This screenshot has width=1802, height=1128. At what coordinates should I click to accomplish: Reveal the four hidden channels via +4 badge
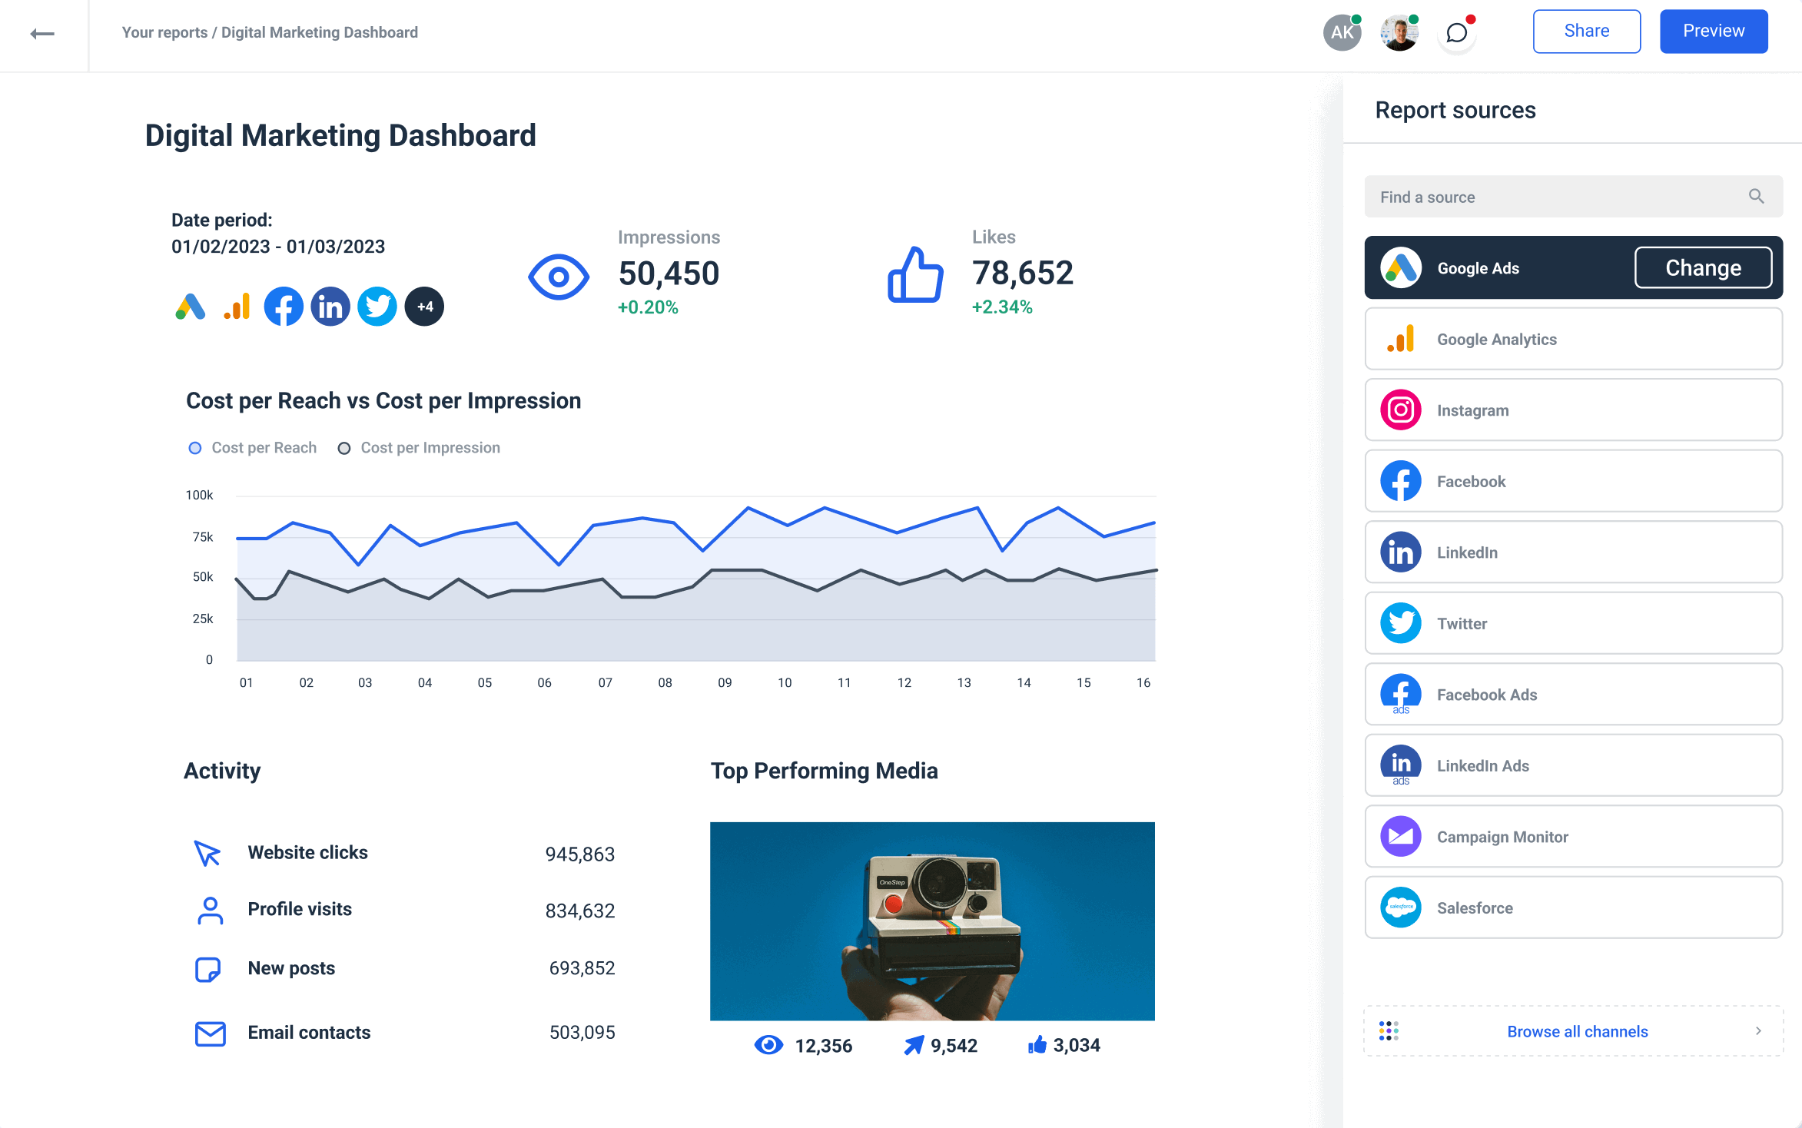[424, 306]
